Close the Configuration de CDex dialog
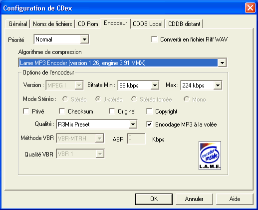The height and width of the screenshot is (210, 258). [250, 8]
